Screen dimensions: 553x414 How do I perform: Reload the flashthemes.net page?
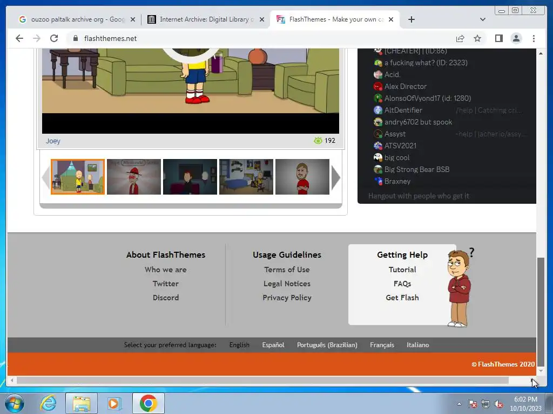pyautogui.click(x=54, y=38)
